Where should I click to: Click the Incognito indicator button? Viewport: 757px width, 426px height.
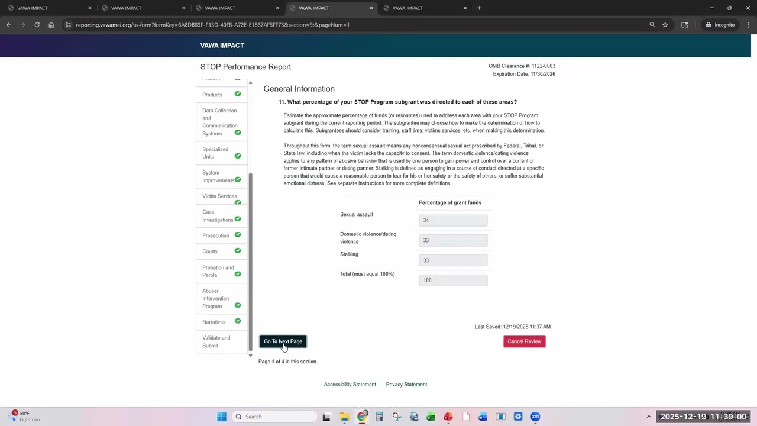[x=720, y=25]
